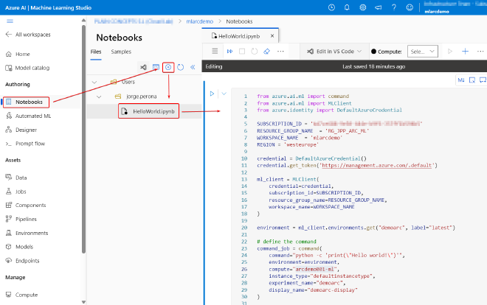
Task: Open terminal icon in file explorer toolbar
Action: [x=156, y=67]
